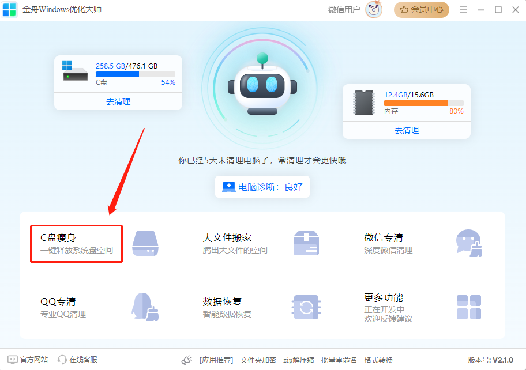Click 去清理 under 内存 usage
The width and height of the screenshot is (526, 370).
pos(407,130)
